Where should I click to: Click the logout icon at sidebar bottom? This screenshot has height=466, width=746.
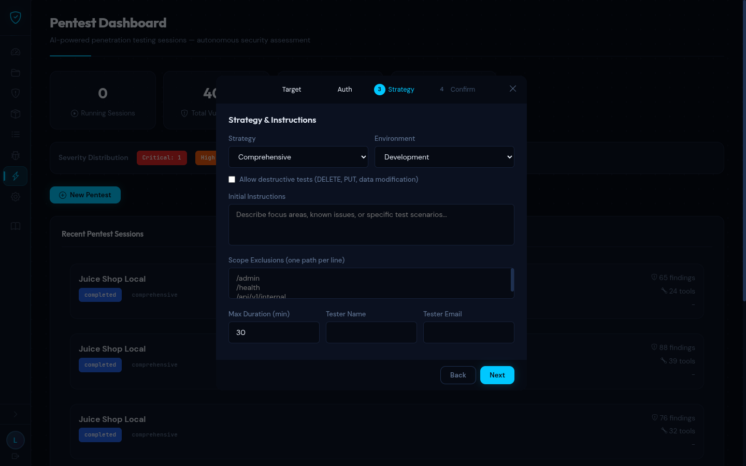coord(16,456)
